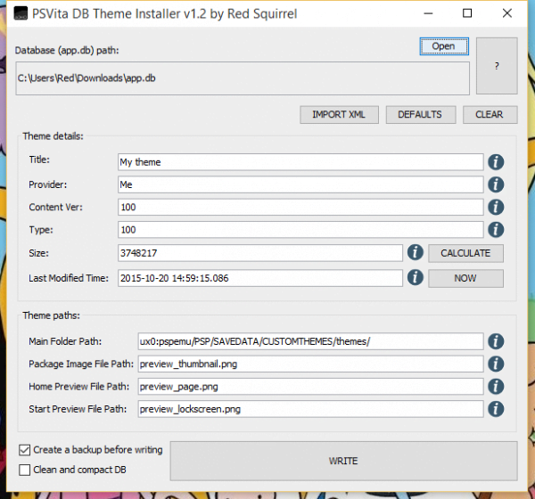
Task: Click the Start Preview File Path field
Action: [310, 409]
